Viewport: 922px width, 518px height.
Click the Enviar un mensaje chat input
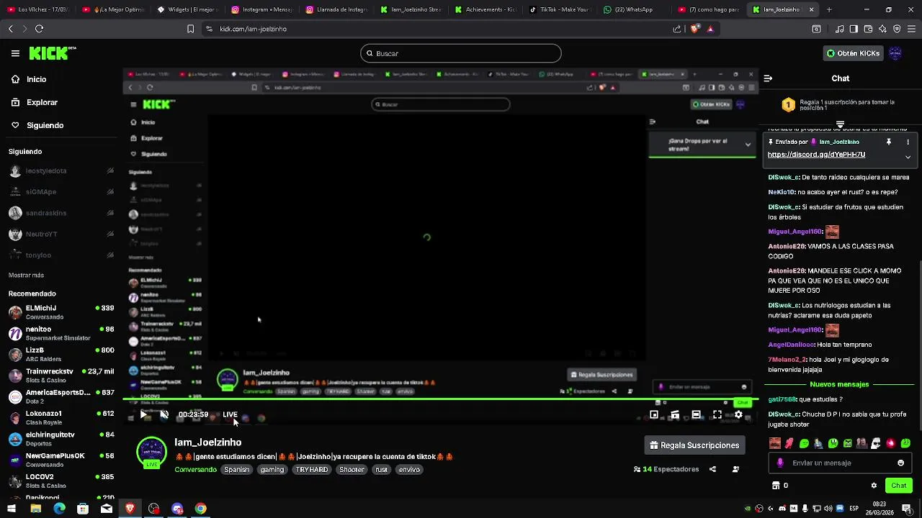tap(840, 463)
